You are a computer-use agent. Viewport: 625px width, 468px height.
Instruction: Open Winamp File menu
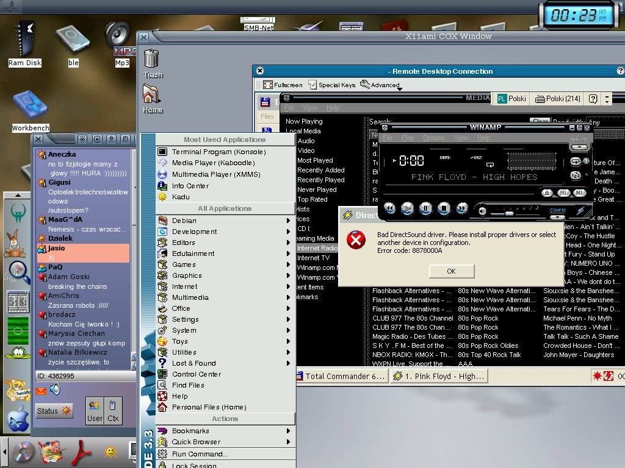pos(388,138)
